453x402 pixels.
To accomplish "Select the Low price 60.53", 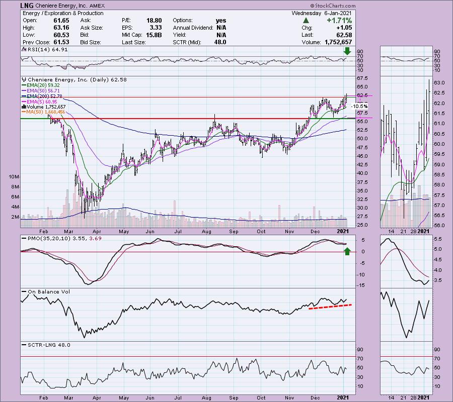I will (x=61, y=35).
